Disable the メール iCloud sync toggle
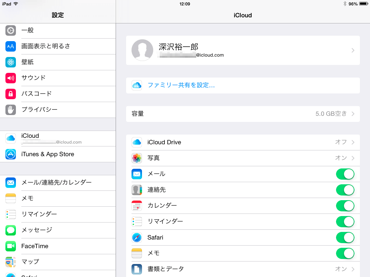370x277 pixels. [345, 174]
